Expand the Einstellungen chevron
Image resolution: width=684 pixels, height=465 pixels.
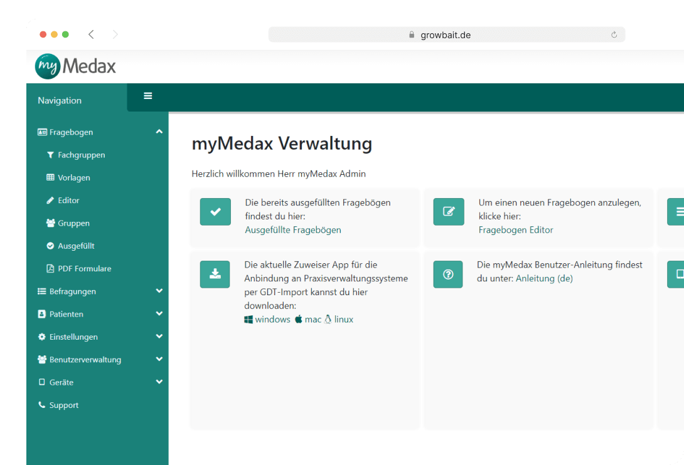coord(159,336)
